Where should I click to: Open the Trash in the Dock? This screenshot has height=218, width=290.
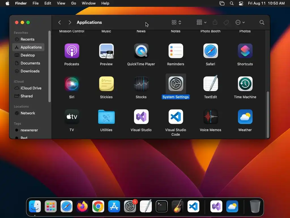[255, 206]
